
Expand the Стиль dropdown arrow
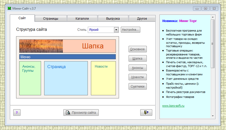point(116,30)
